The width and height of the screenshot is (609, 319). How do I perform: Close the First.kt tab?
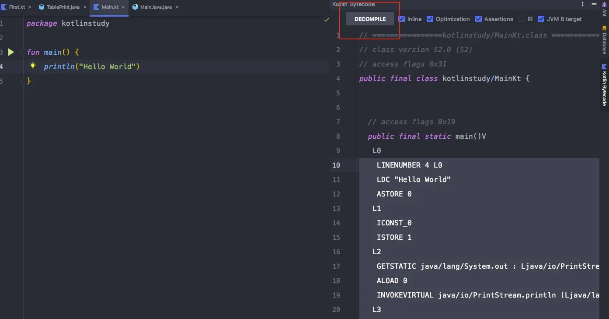coord(30,7)
